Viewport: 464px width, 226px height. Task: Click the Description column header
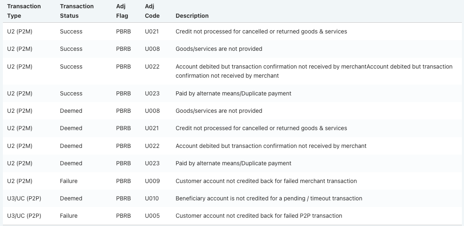click(x=192, y=16)
